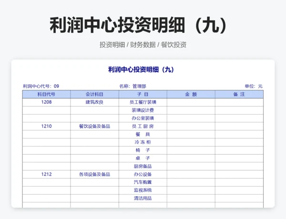Click the 员工厨房 cell
286x219 pixels.
143,126
